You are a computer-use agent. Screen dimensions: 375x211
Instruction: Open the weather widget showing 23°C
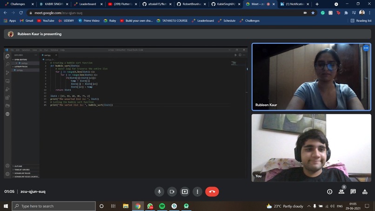[x=285, y=206]
